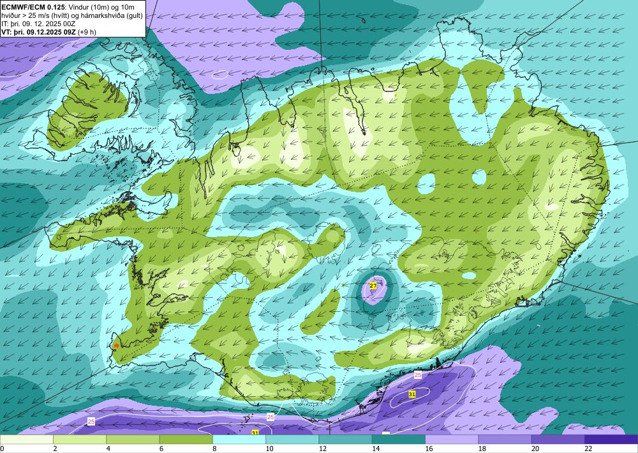Click the "VT: þri. 09.12.2025 09Z" valid time
The image size is (638, 453).
click(39, 32)
